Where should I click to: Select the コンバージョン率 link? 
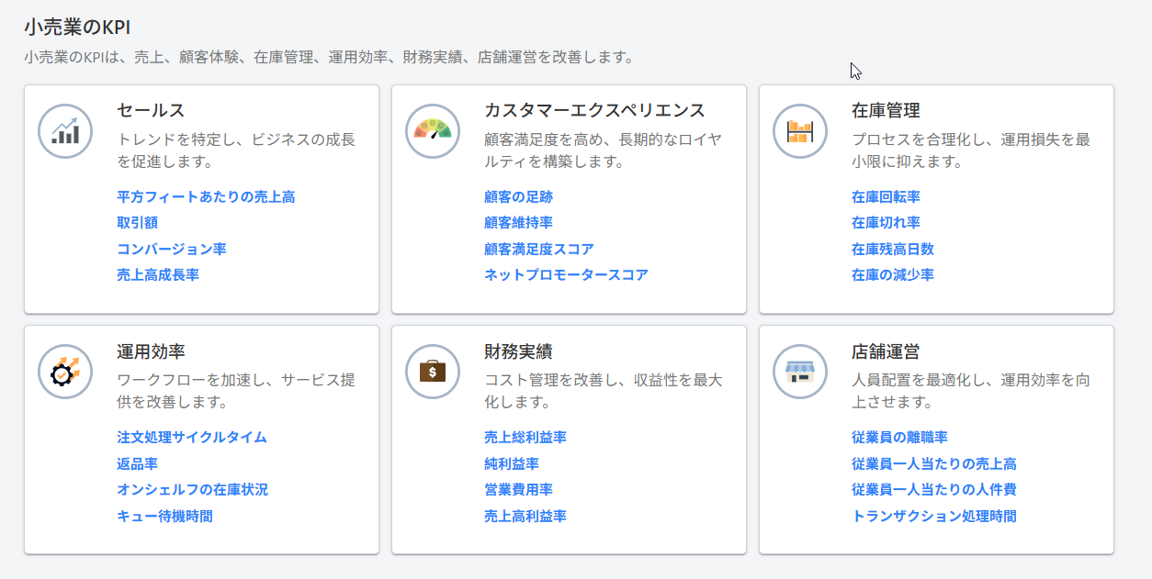(171, 248)
